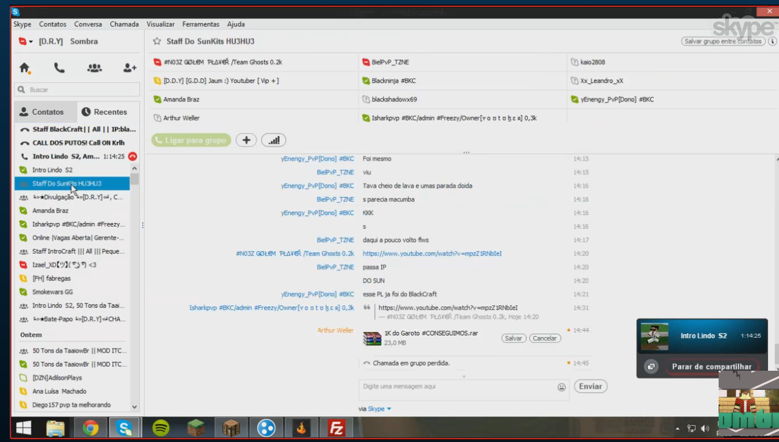Click participant Xx_Leandro_xX in header
Viewport: 779px width, 442px height.
point(597,81)
